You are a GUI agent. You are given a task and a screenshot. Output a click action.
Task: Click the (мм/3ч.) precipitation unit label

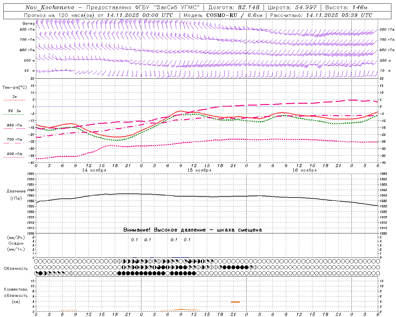(16, 237)
